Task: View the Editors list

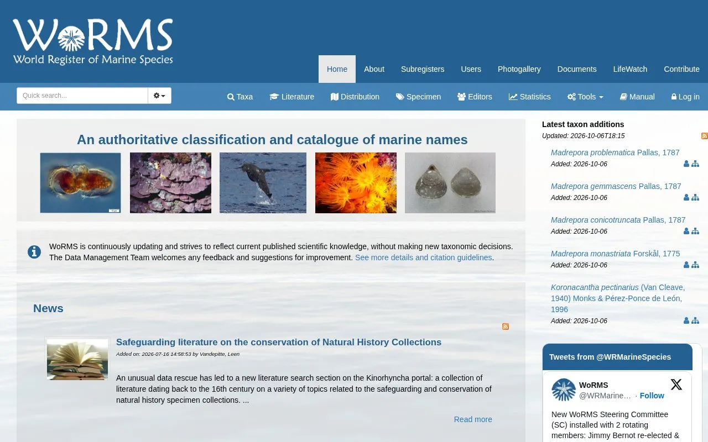Action: pos(475,97)
